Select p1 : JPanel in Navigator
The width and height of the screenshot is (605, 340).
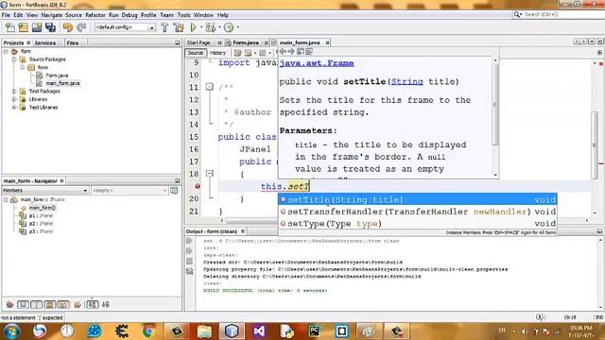click(41, 215)
